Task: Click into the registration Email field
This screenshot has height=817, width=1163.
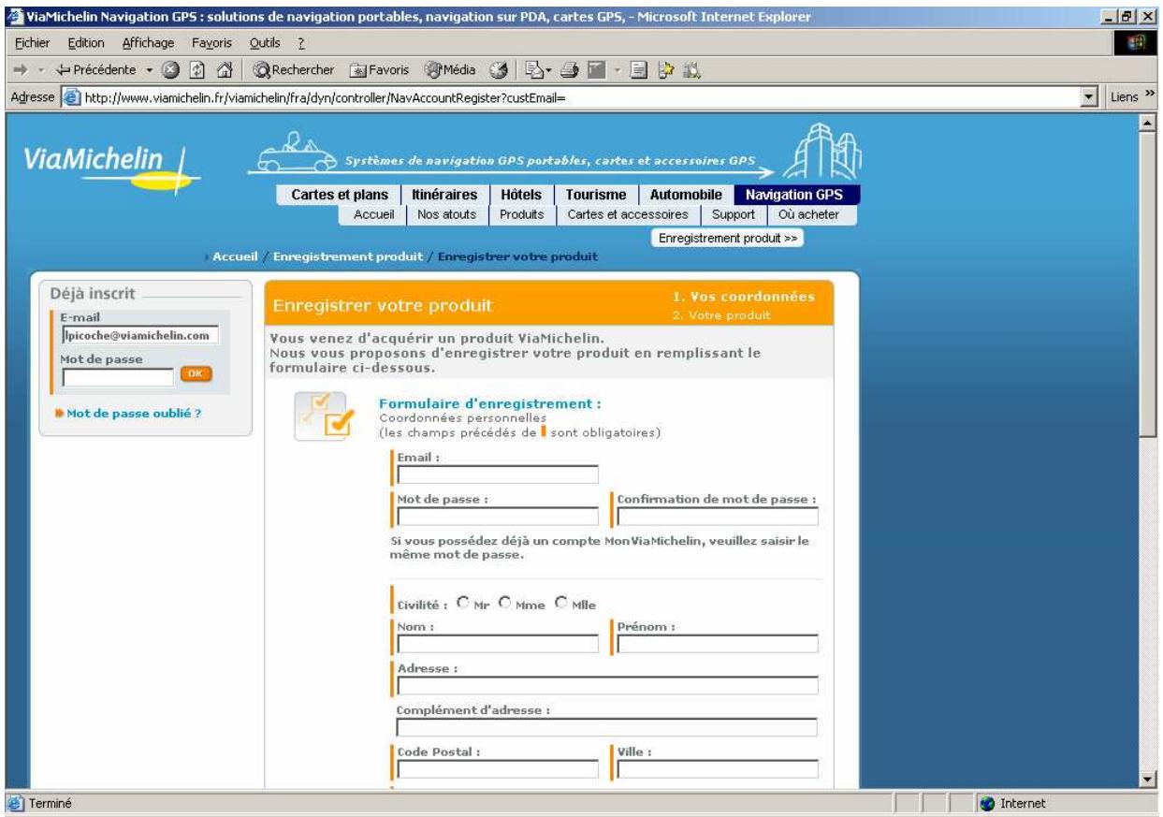Action: coord(498,474)
